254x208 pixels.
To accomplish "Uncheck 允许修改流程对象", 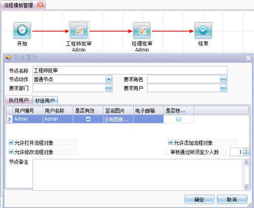I will point(11,152).
